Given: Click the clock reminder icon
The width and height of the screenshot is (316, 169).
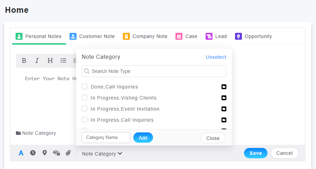Looking at the screenshot, I should (33, 153).
